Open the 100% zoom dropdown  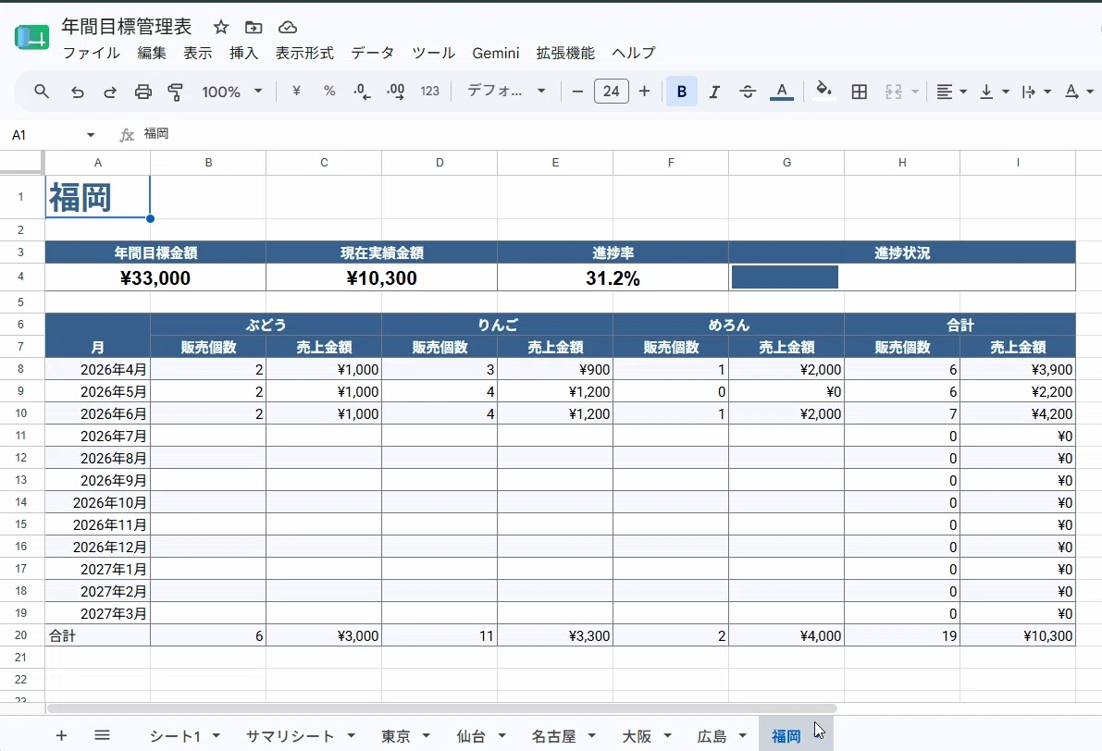231,92
